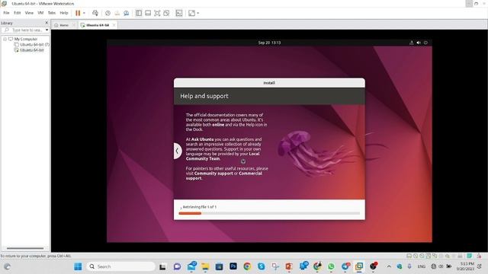Open the console view icon

[179, 13]
